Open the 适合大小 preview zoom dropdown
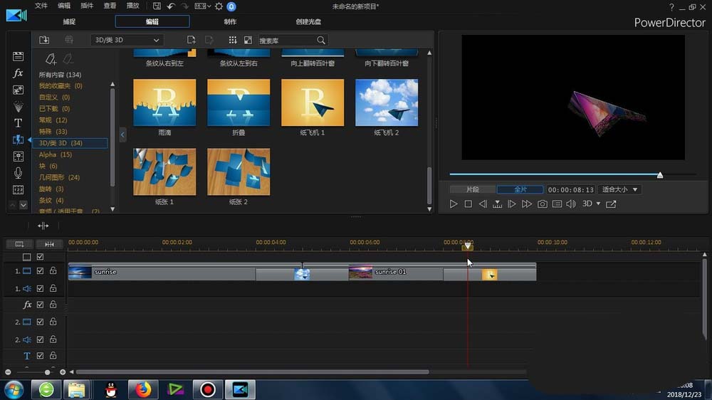This screenshot has height=400, width=712. coord(619,189)
